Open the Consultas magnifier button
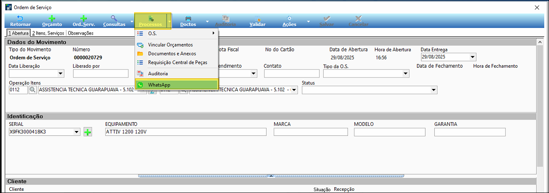Screen dimensions: 549x193 [x=114, y=21]
